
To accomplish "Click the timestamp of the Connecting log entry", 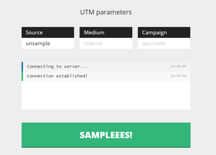I will [x=178, y=67].
